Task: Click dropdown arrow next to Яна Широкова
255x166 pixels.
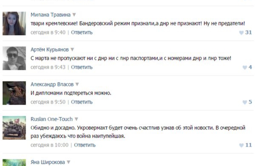Action: point(69,162)
